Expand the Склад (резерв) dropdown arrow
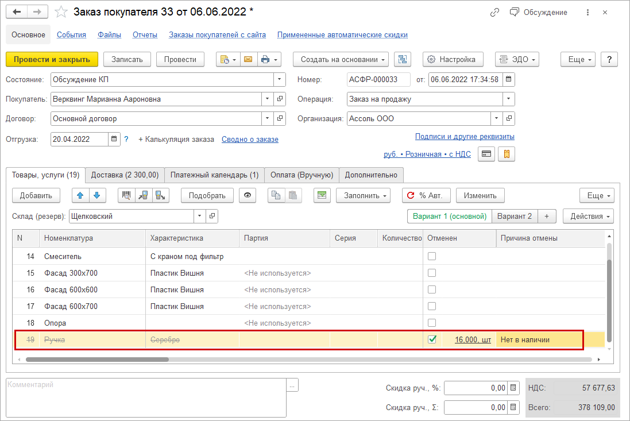 coord(200,216)
